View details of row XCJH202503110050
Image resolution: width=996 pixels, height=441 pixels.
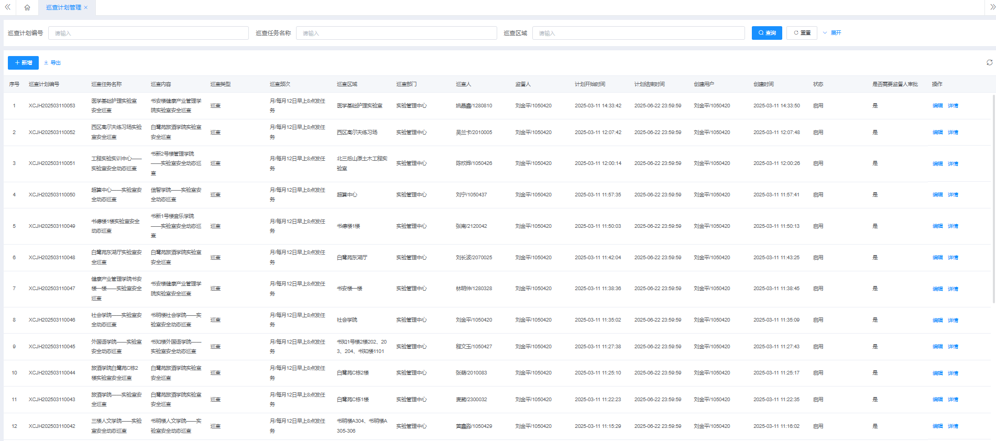953,195
